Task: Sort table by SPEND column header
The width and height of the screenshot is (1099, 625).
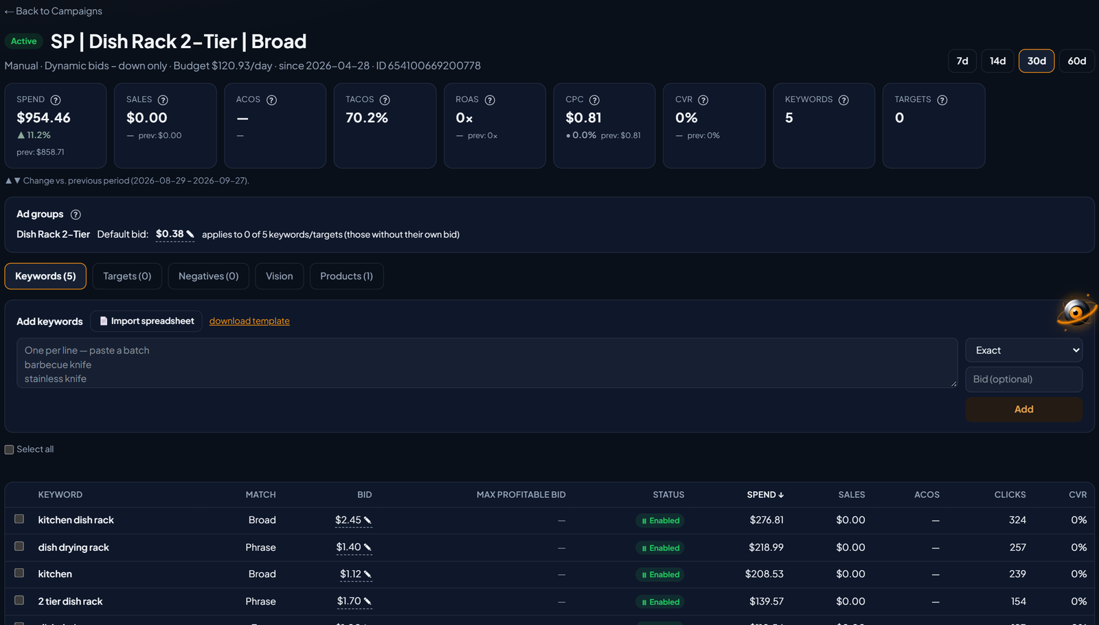Action: tap(765, 495)
